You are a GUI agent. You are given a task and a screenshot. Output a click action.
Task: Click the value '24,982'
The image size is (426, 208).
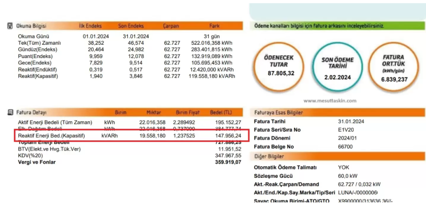pos(136,50)
